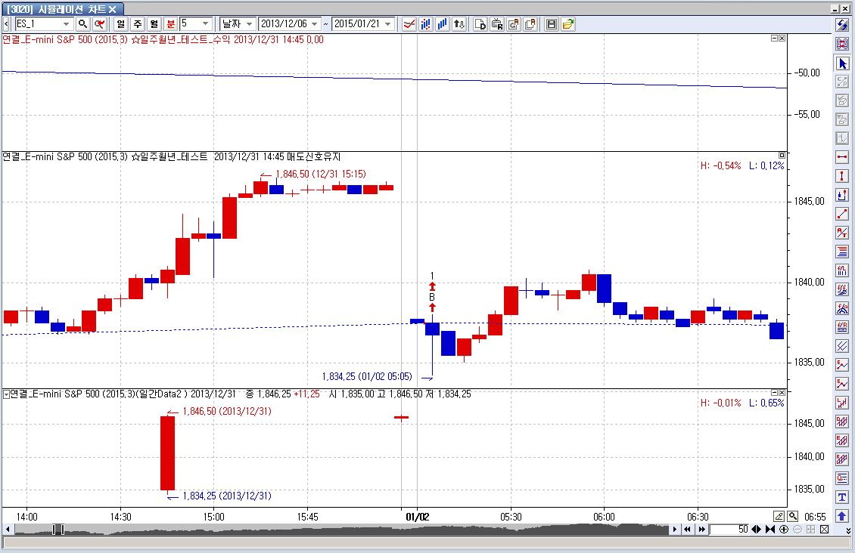
Task: Select the text T tool in sidebar
Action: [841, 497]
